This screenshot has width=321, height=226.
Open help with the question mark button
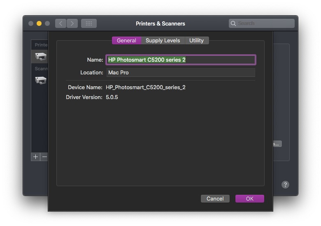point(285,185)
